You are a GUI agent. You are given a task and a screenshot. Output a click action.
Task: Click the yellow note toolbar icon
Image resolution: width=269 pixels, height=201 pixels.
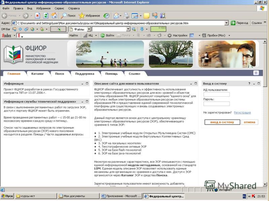coord(146,16)
